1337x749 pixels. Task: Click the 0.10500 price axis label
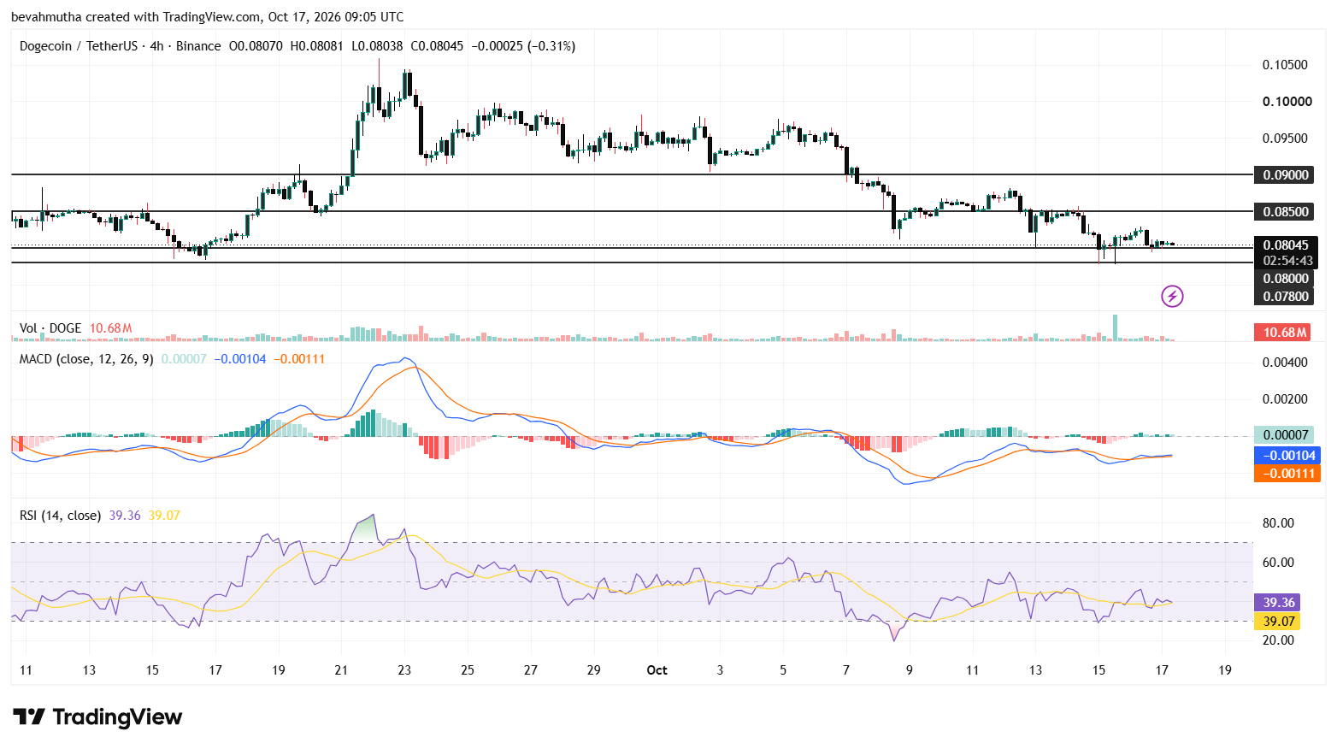pos(1286,65)
